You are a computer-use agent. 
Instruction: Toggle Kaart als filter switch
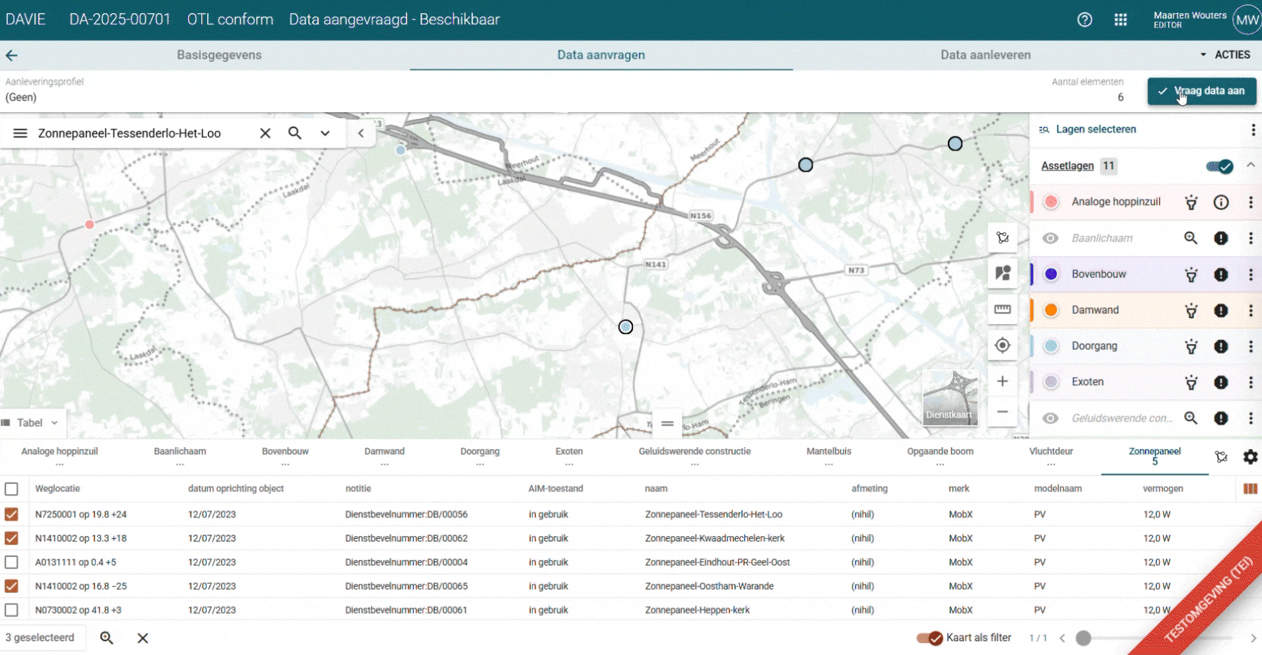coord(929,638)
